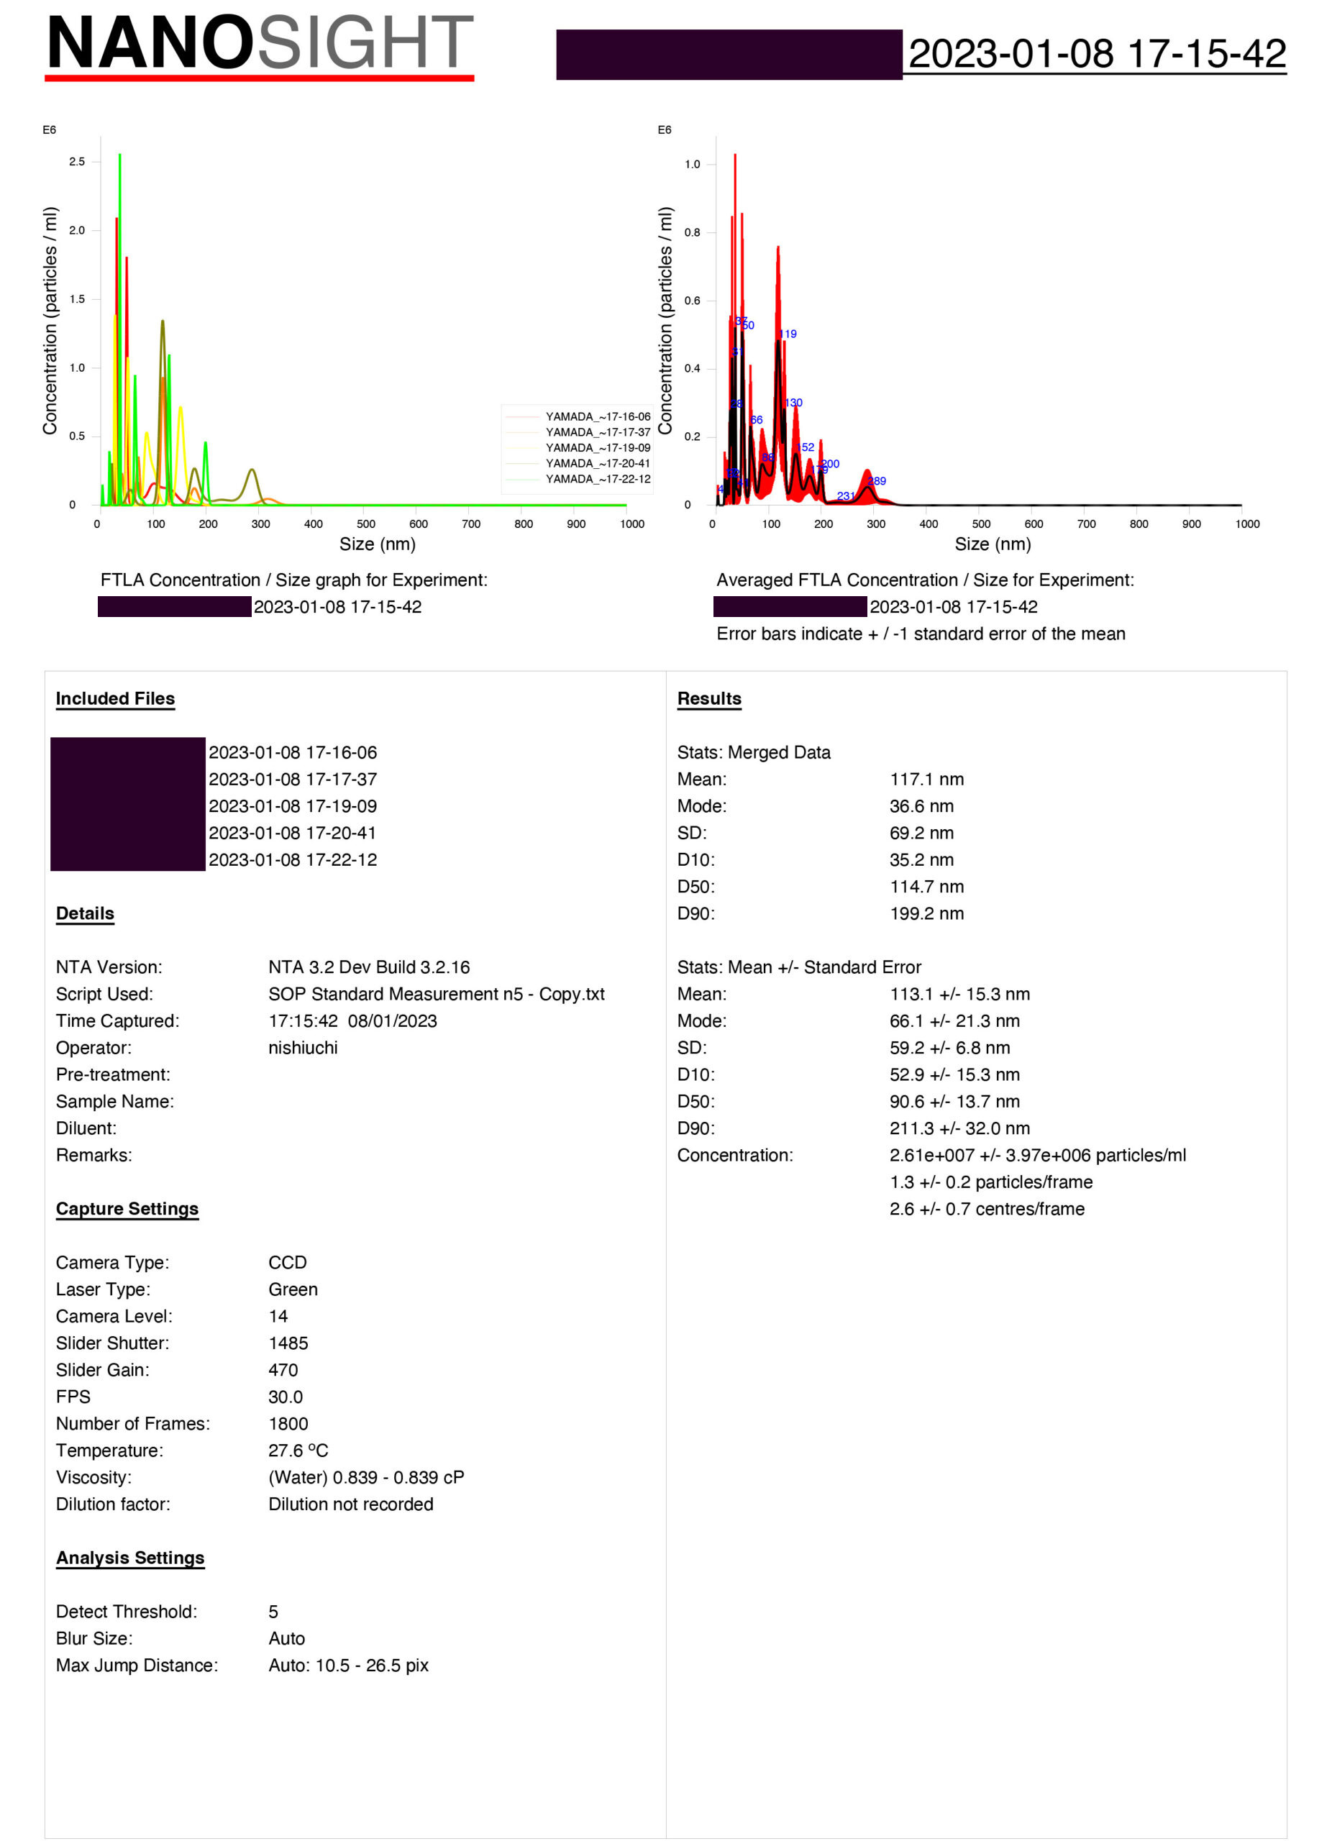Click detect threshold value '5'
Screen dimensions: 1332x1841
pyautogui.click(x=273, y=1612)
